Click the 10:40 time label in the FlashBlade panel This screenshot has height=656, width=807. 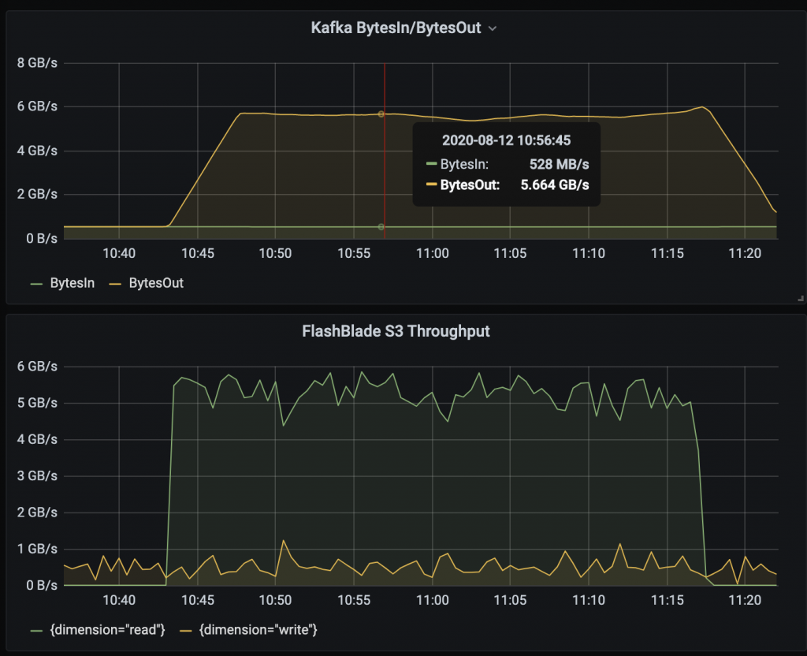[x=119, y=600]
